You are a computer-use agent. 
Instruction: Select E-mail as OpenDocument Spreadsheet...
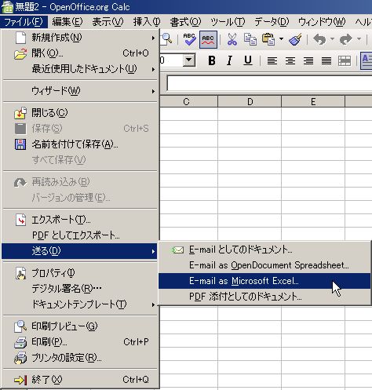(264, 265)
